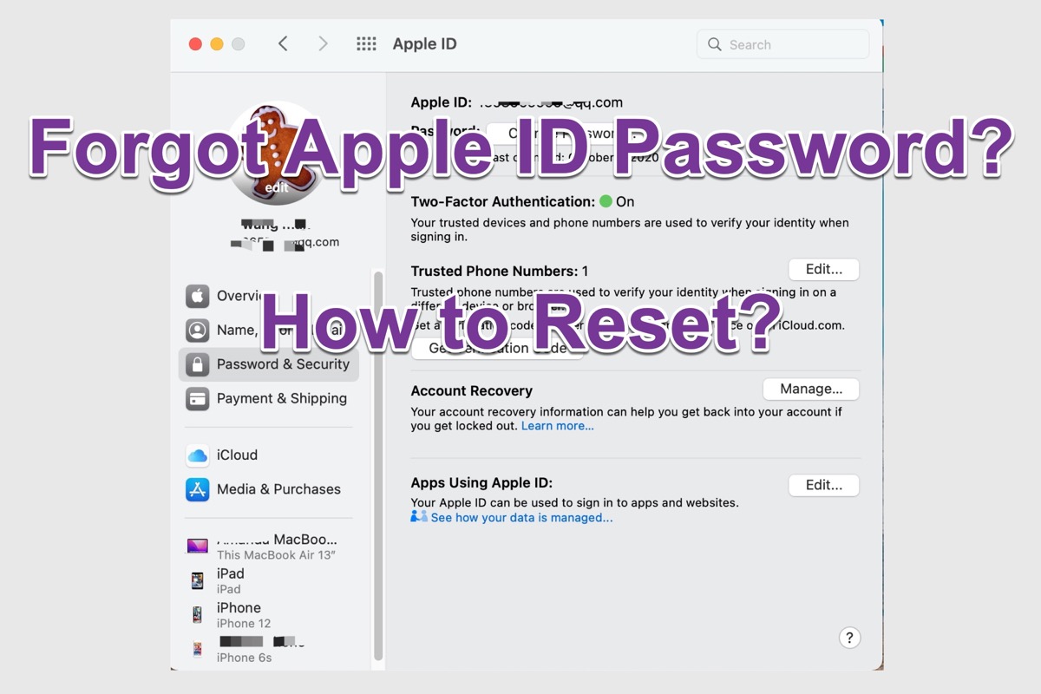Image resolution: width=1041 pixels, height=694 pixels.
Task: Select the Payment & Shipping sidebar item
Action: [x=281, y=399]
